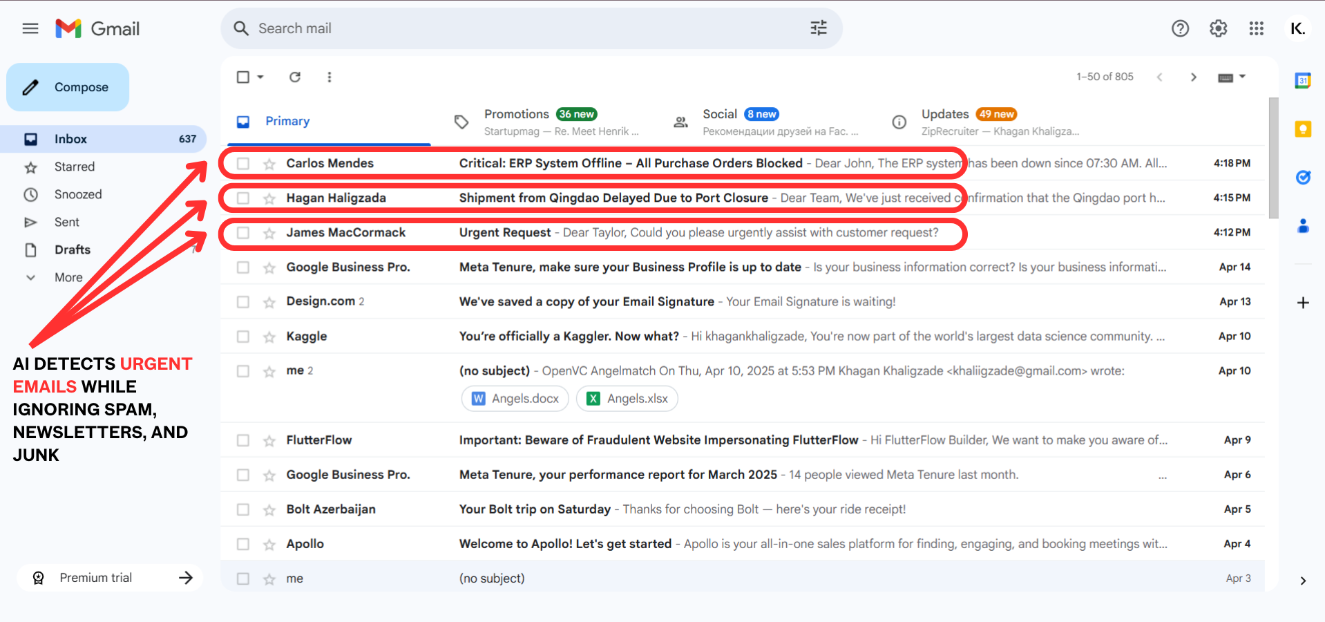The image size is (1325, 622).
Task: Show search options filter icon
Action: [819, 28]
